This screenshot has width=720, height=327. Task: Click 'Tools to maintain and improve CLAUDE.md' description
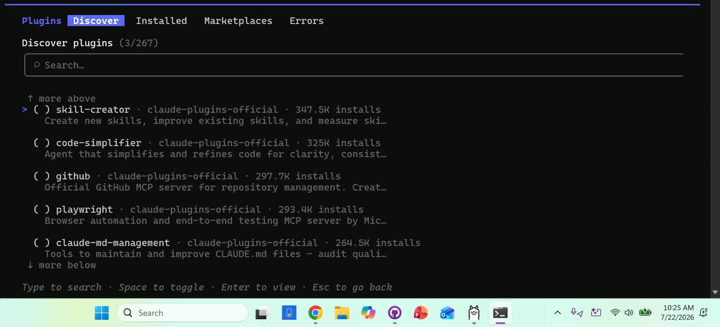click(215, 254)
